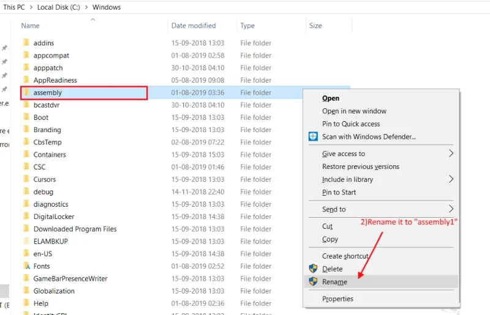Screen dimensions: 490x315
Task: Choose Pin to Start
Action: click(339, 192)
